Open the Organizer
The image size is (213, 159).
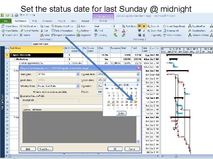click(84, 35)
